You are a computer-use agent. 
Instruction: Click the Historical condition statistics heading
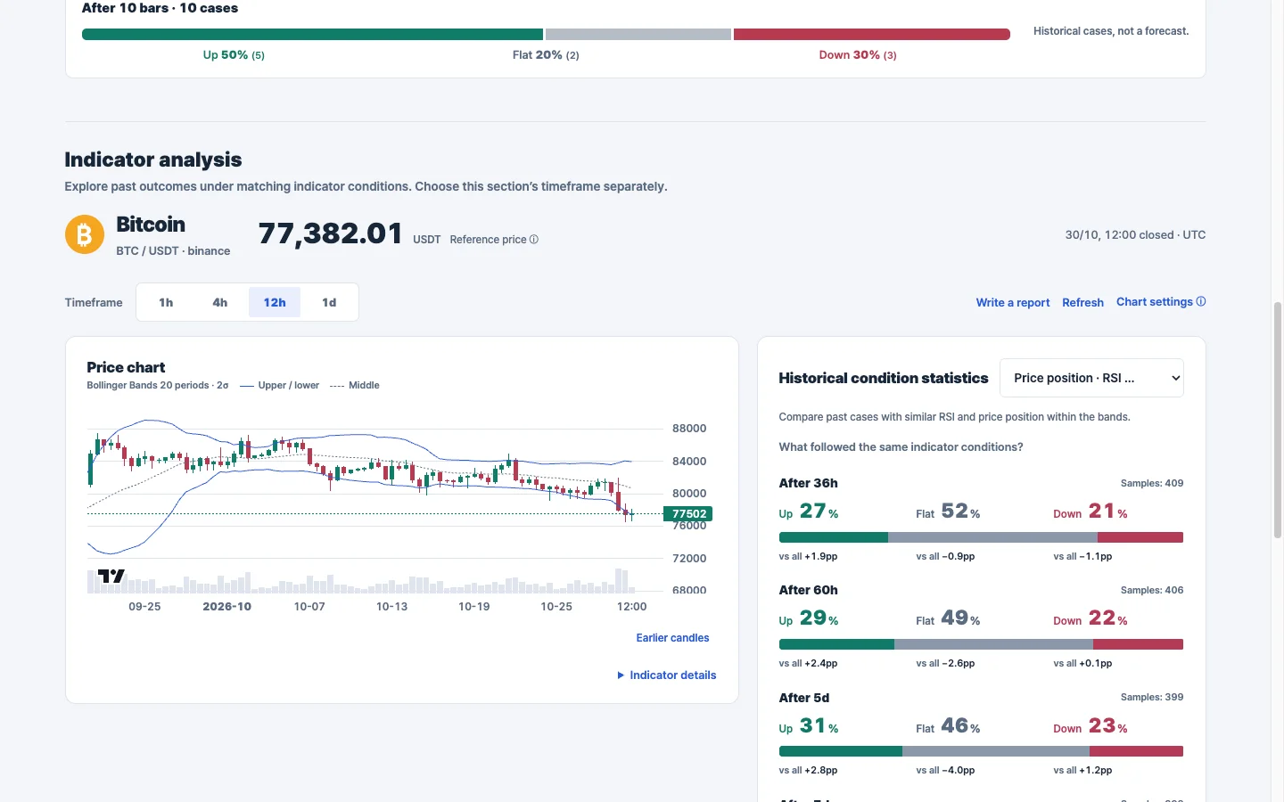coord(884,378)
